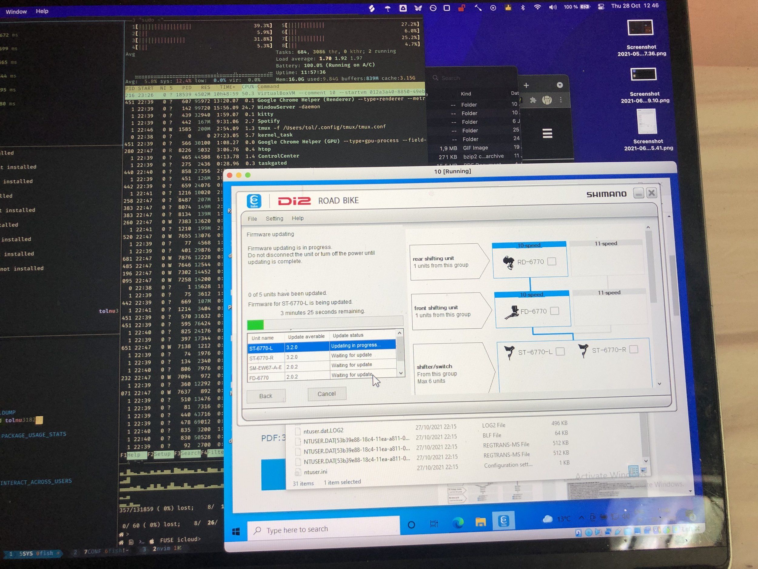
Task: Click the ST-6770-R shifter lever icon
Action: coord(583,351)
